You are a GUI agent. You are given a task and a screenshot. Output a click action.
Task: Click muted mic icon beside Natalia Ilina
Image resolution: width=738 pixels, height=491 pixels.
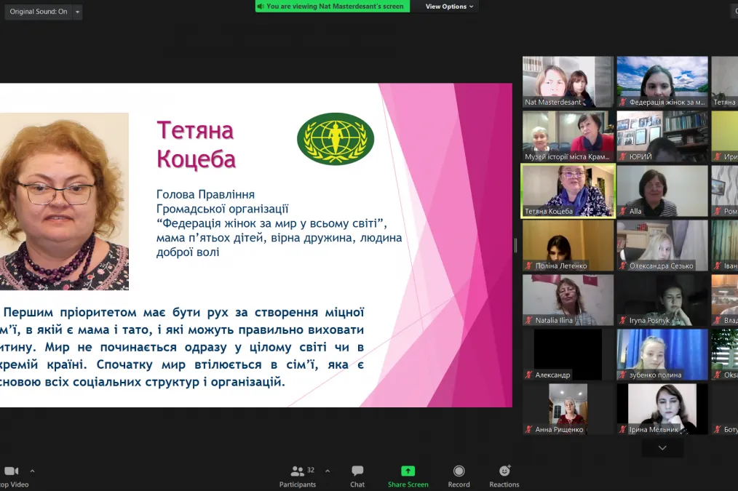pyautogui.click(x=529, y=320)
